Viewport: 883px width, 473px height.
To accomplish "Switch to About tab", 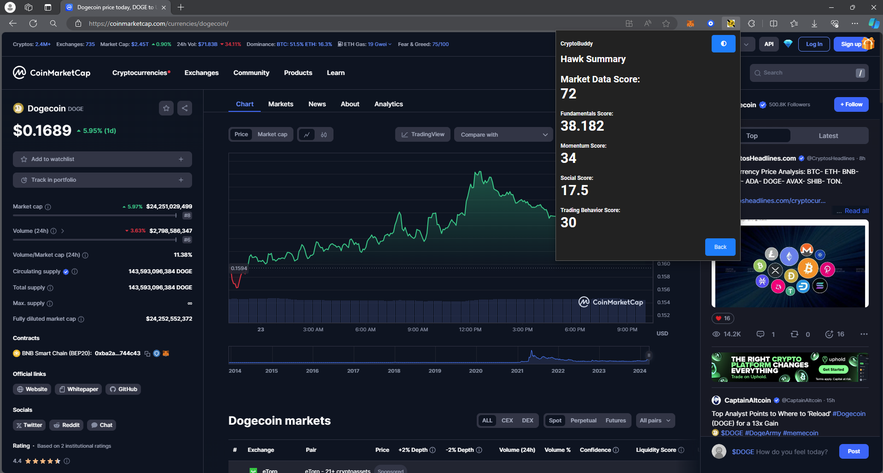I will click(x=350, y=104).
